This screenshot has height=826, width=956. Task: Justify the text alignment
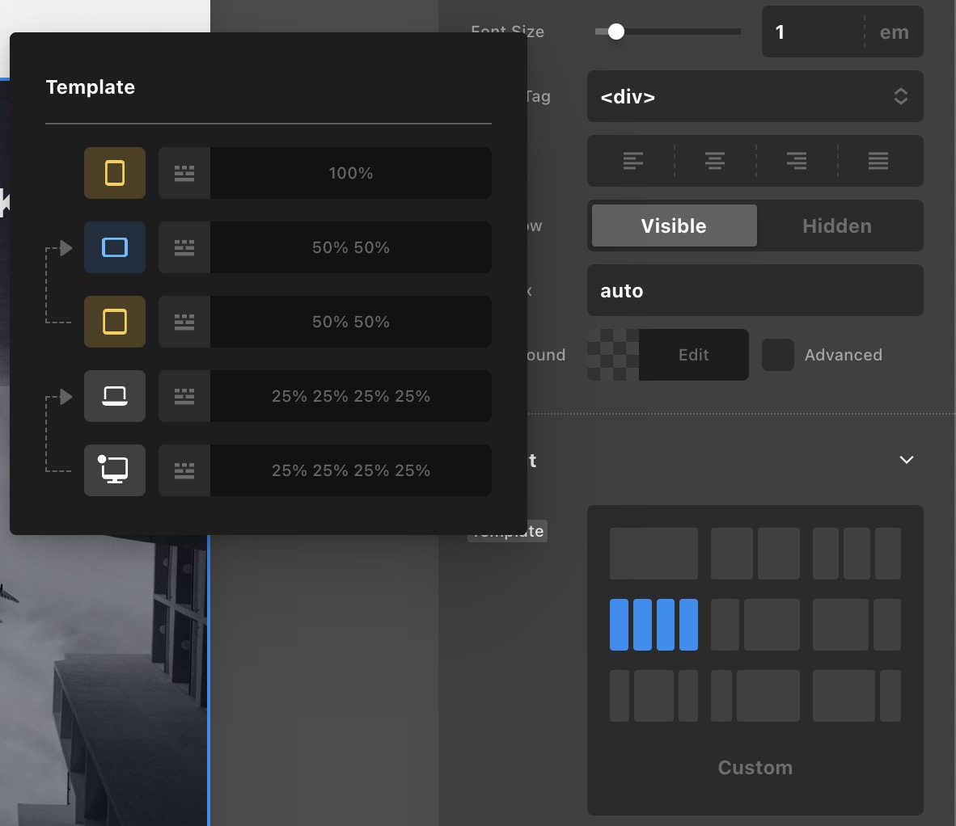tap(878, 161)
